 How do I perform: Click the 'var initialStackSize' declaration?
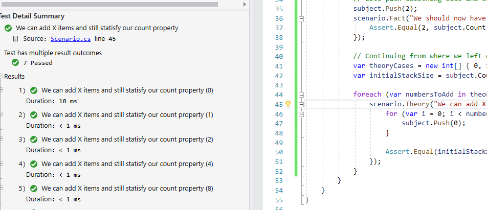(393, 76)
